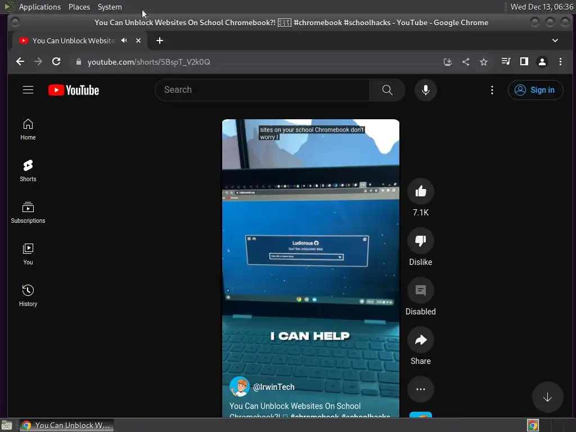This screenshot has width=576, height=432.
Task: Go to the next Short with down arrow
Action: (547, 397)
